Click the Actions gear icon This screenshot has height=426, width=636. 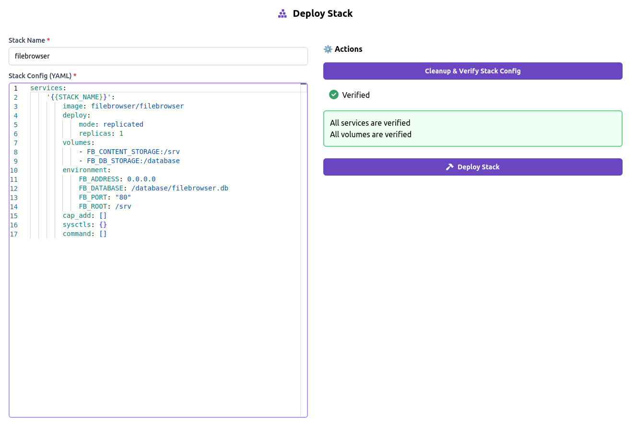[328, 49]
